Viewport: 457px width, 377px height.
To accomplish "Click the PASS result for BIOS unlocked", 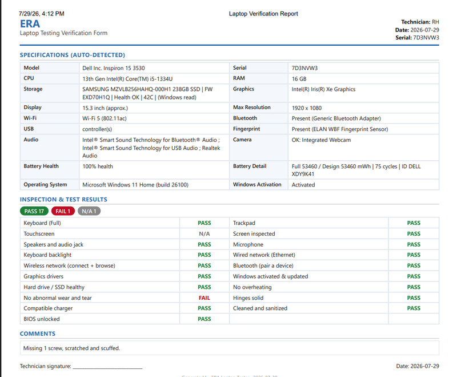I will [x=205, y=319].
